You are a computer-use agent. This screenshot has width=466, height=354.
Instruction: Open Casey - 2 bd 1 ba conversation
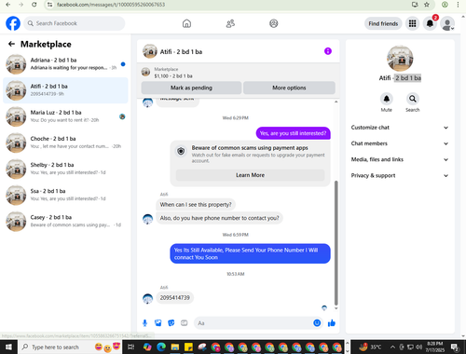(65, 221)
